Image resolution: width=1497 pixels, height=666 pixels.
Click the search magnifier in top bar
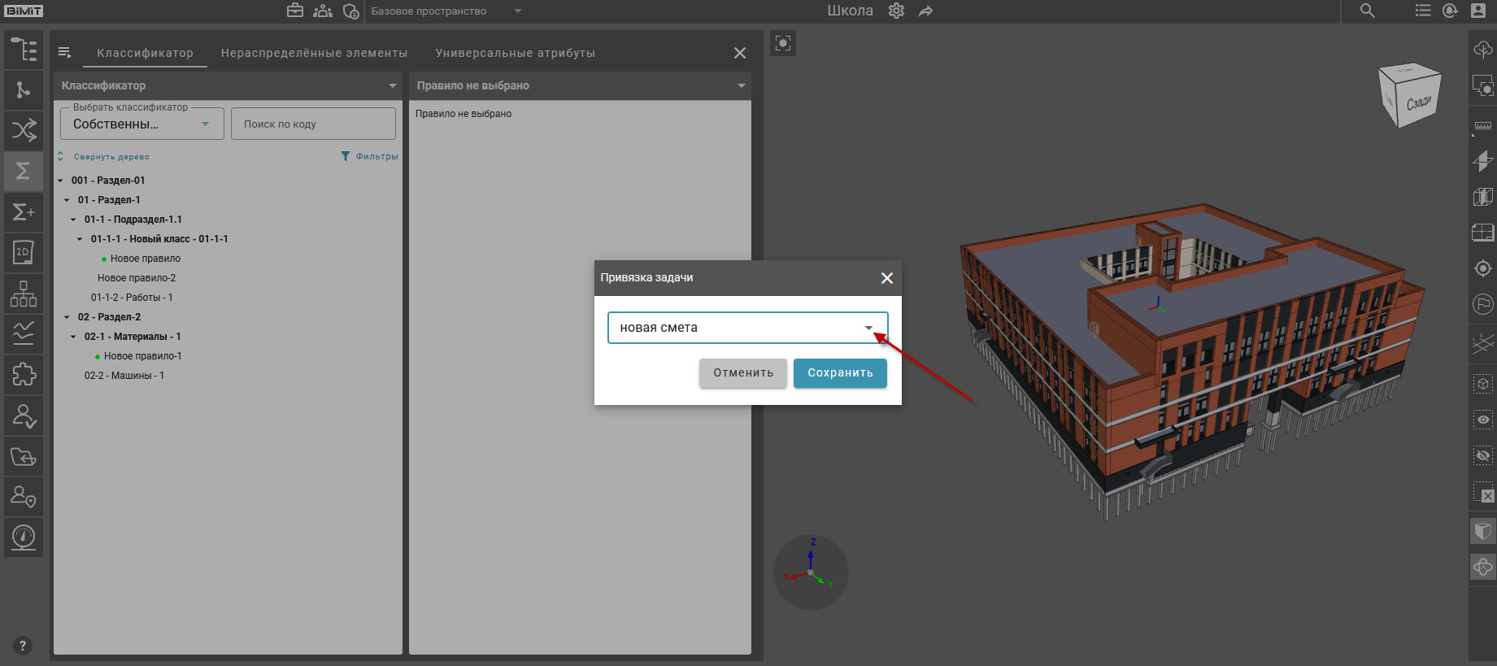[1367, 11]
